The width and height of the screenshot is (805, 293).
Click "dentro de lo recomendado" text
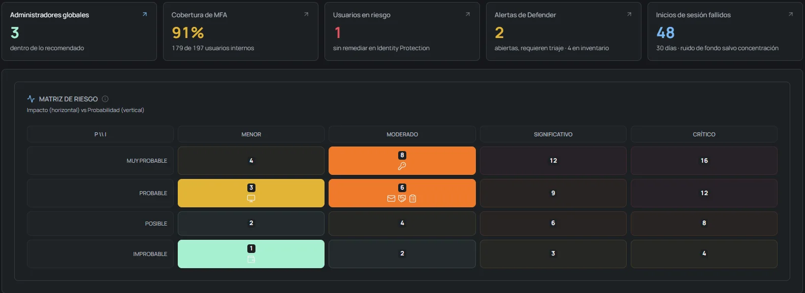coord(47,48)
